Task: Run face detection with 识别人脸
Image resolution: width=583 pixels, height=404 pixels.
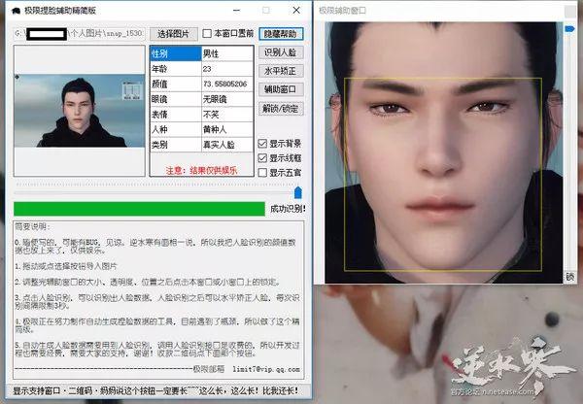Action: click(x=281, y=52)
